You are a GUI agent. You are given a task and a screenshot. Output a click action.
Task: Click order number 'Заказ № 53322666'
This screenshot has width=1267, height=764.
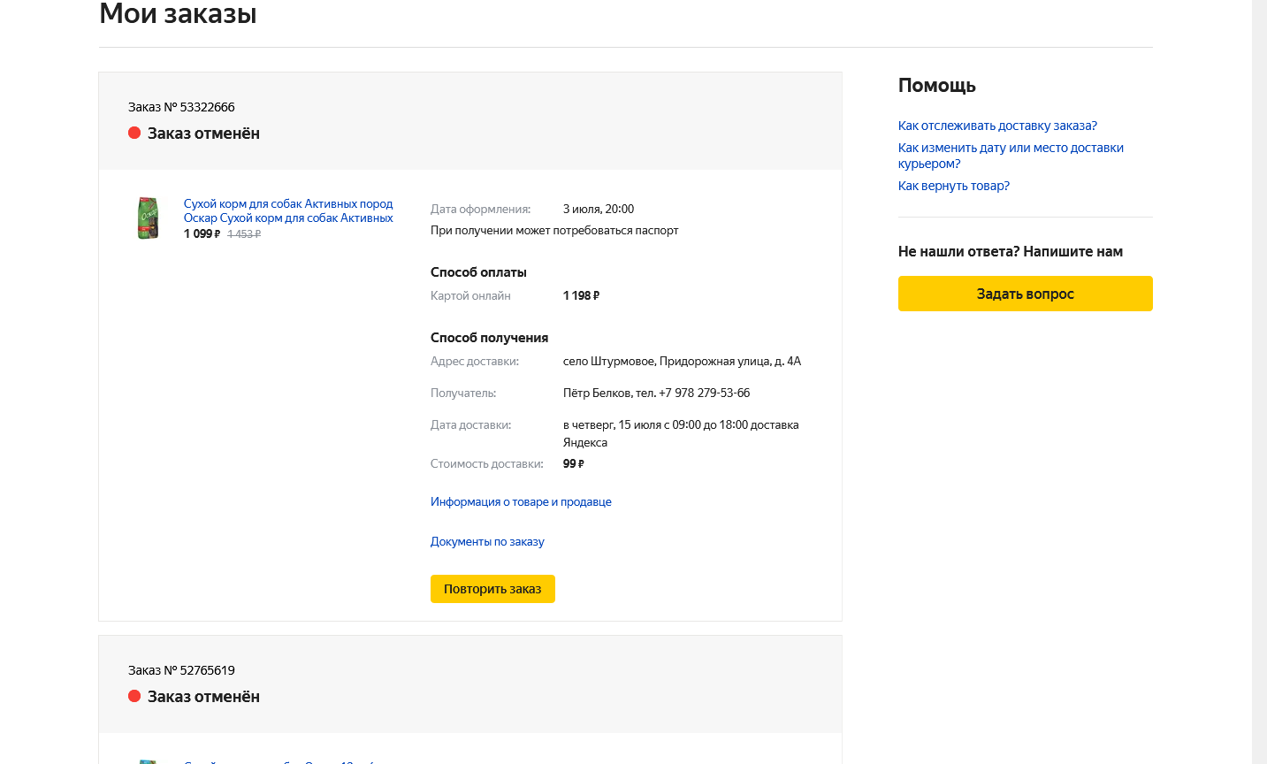pyautogui.click(x=181, y=107)
